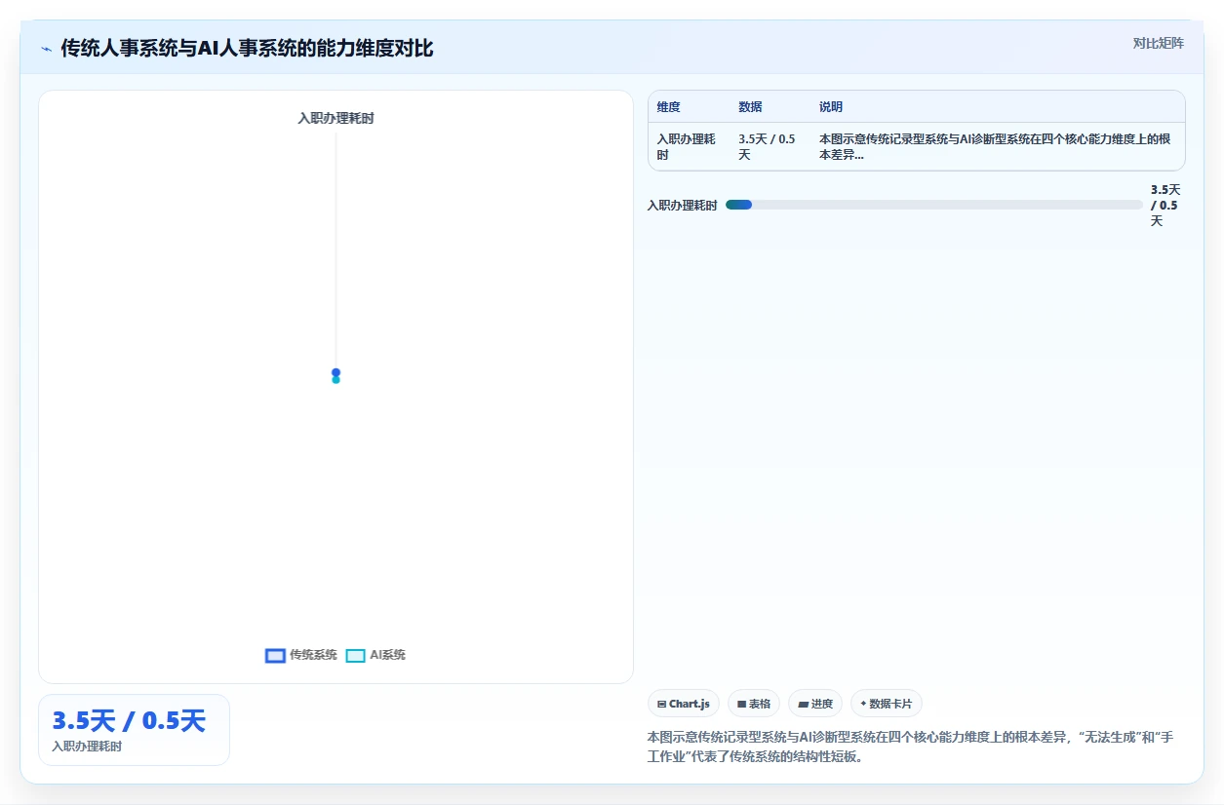The image size is (1224, 805).
Task: Click the dark blue radar data point
Action: click(336, 372)
